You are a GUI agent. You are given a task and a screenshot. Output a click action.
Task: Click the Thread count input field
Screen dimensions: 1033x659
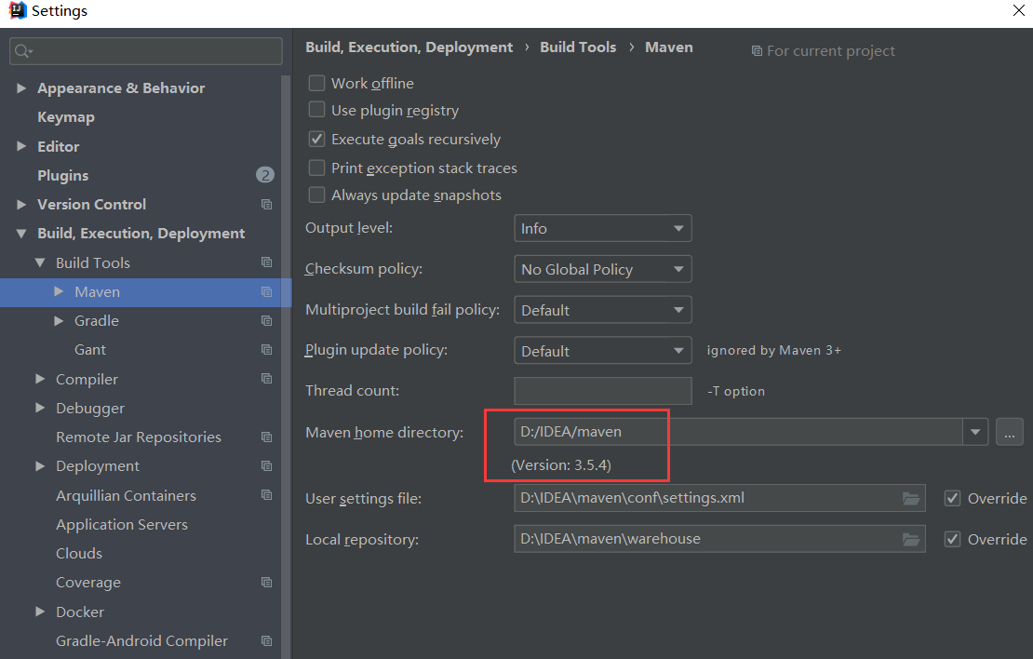602,391
